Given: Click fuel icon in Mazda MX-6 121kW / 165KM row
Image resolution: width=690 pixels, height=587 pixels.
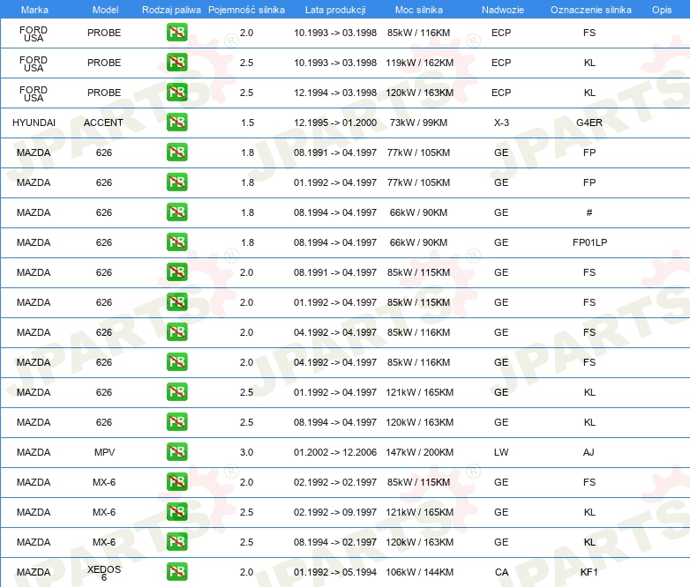Looking at the screenshot, I should (x=176, y=512).
